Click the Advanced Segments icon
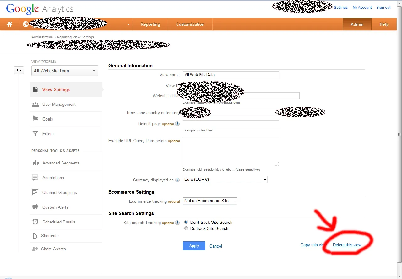402x279 pixels. [x=35, y=163]
